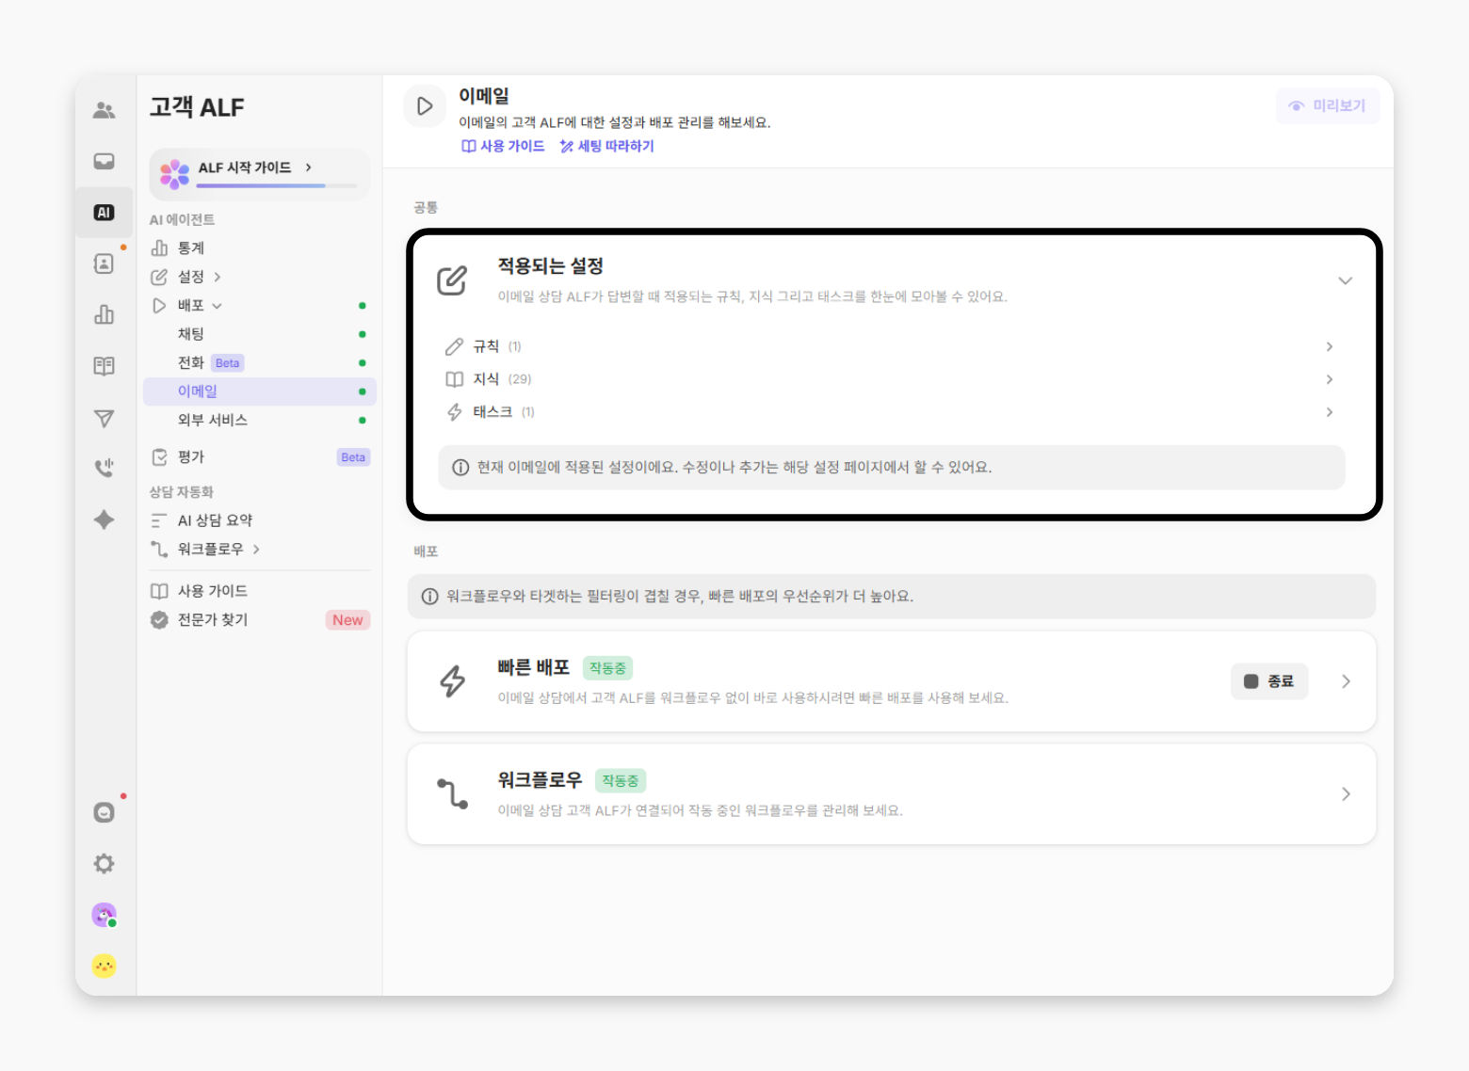Screen dimensions: 1469x1071
Task: Stop quick deploy with 종료 button
Action: pos(1268,681)
